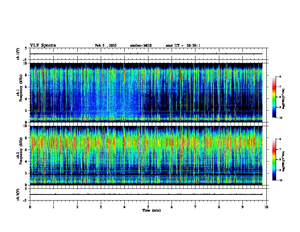Click the time axis tick label "8"
Image resolution: width=300 pixels, height=232 pixels.
[219, 207]
